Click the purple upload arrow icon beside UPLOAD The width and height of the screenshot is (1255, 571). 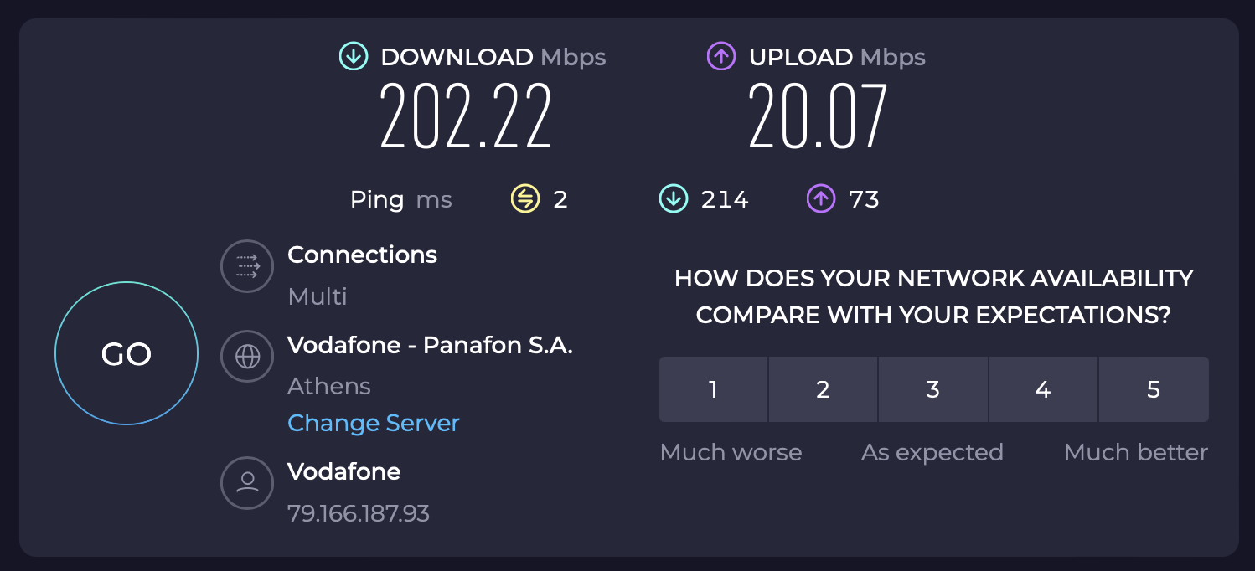point(721,57)
